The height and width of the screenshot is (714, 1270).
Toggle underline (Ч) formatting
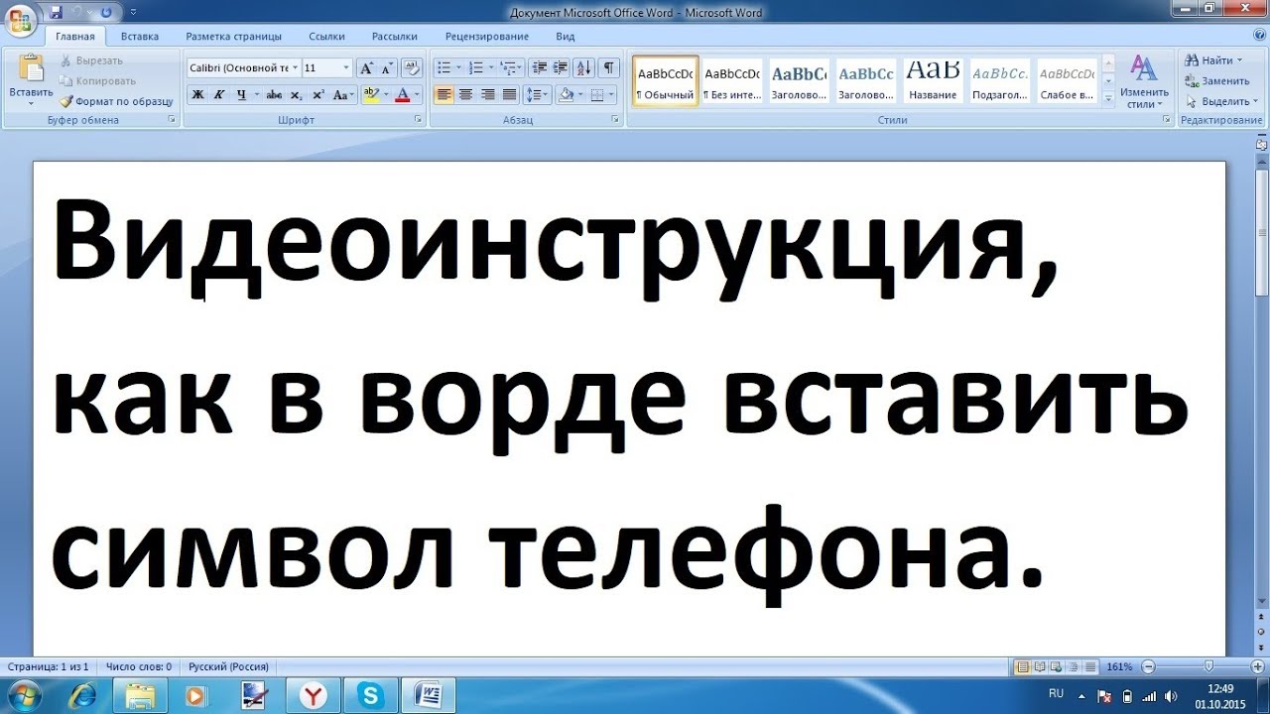point(240,95)
